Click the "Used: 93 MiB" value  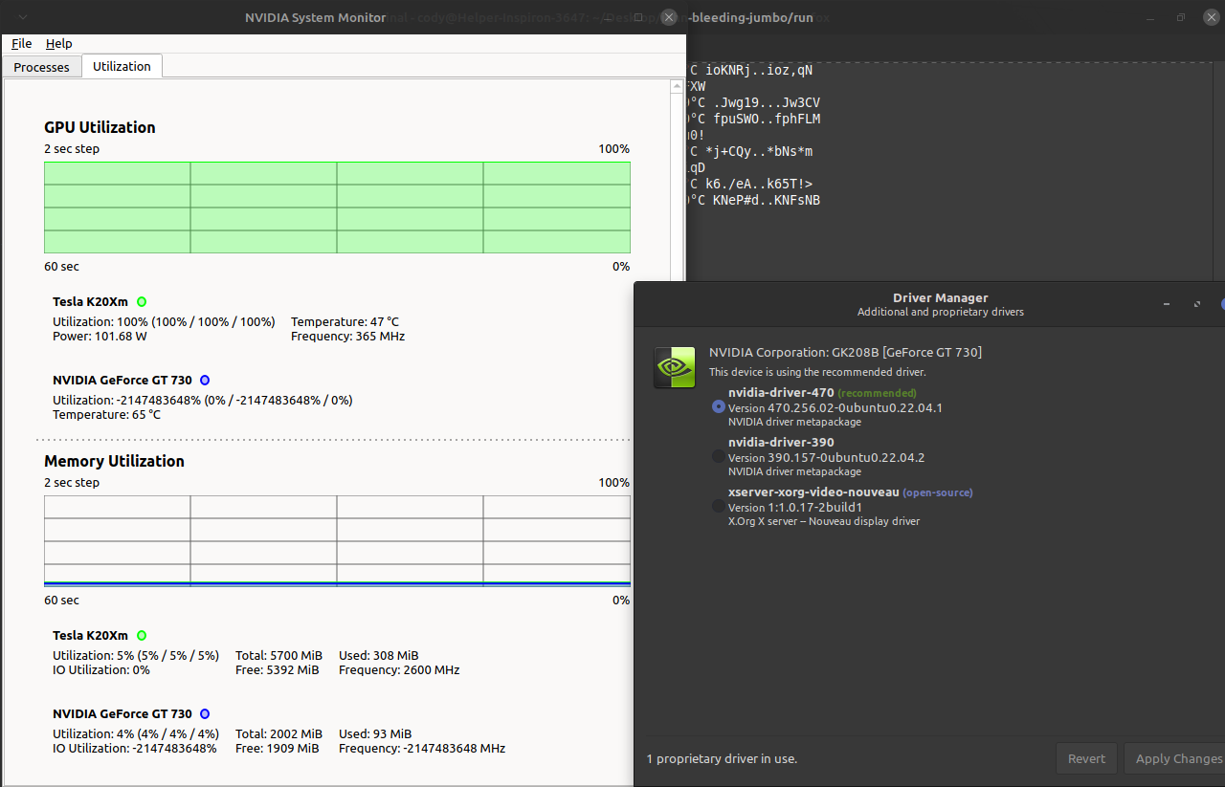tap(375, 733)
